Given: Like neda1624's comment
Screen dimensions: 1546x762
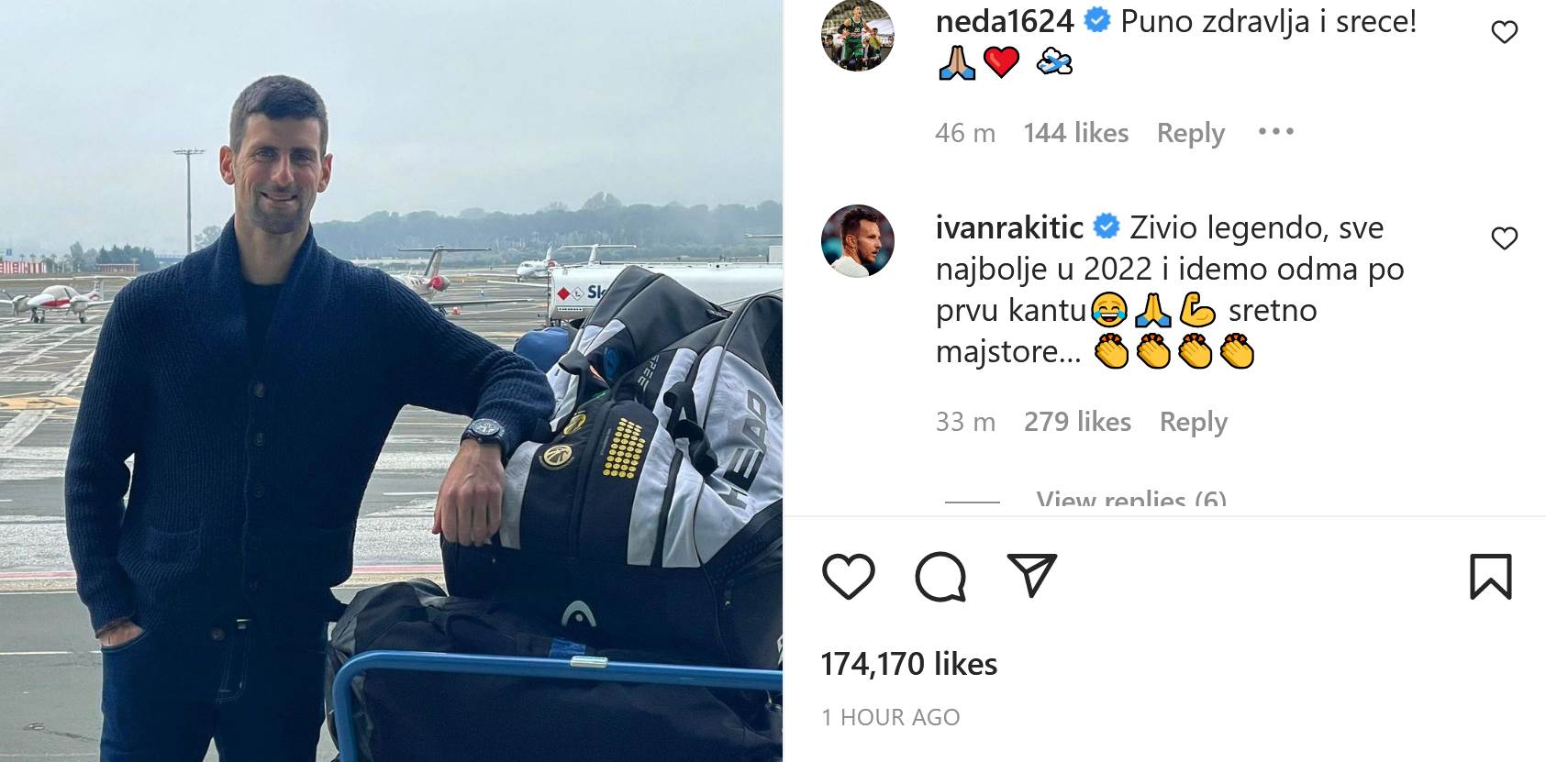Looking at the screenshot, I should [x=1504, y=33].
